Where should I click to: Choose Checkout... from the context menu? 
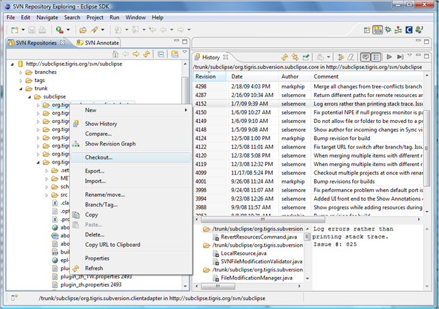coord(99,157)
